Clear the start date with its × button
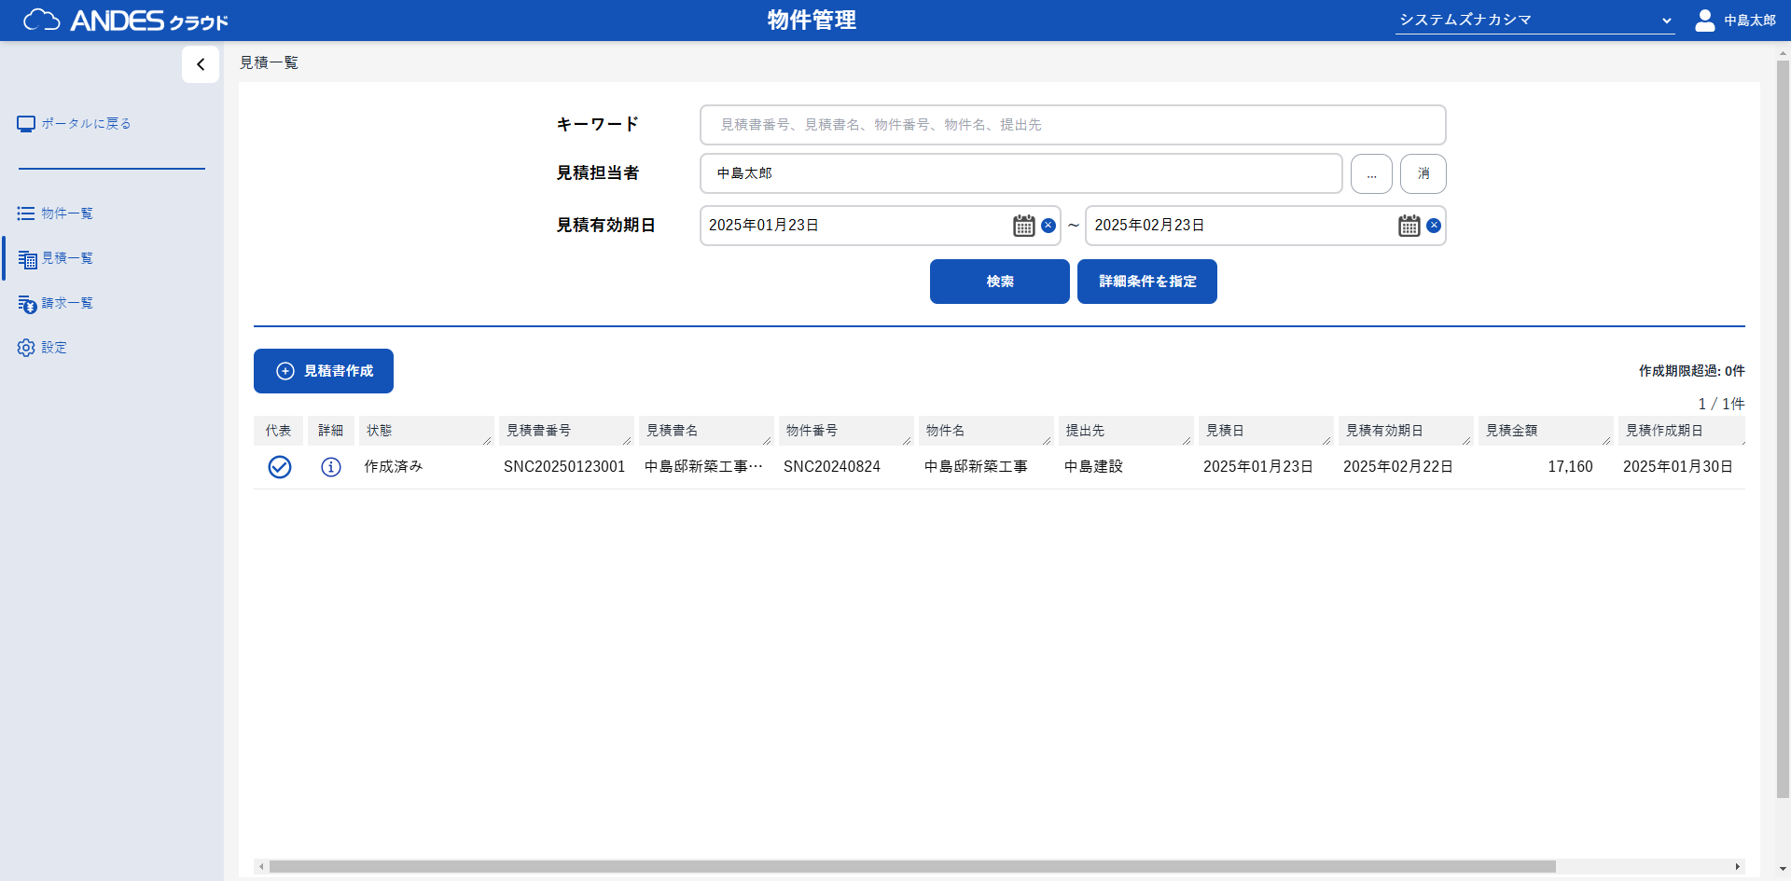 (1048, 225)
